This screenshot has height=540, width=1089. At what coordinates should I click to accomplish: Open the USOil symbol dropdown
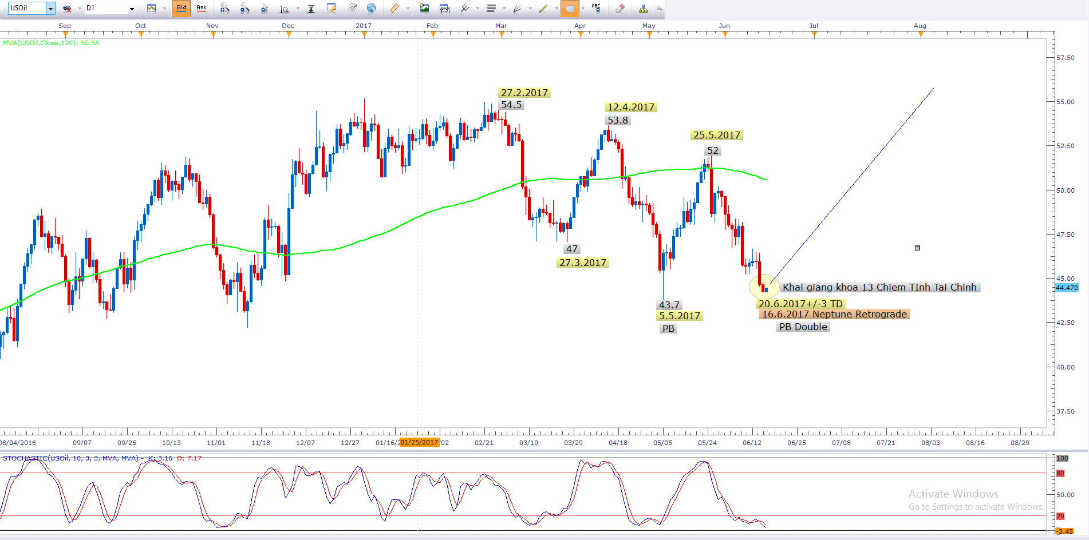(50, 9)
